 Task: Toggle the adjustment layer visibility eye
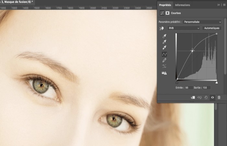212,97
